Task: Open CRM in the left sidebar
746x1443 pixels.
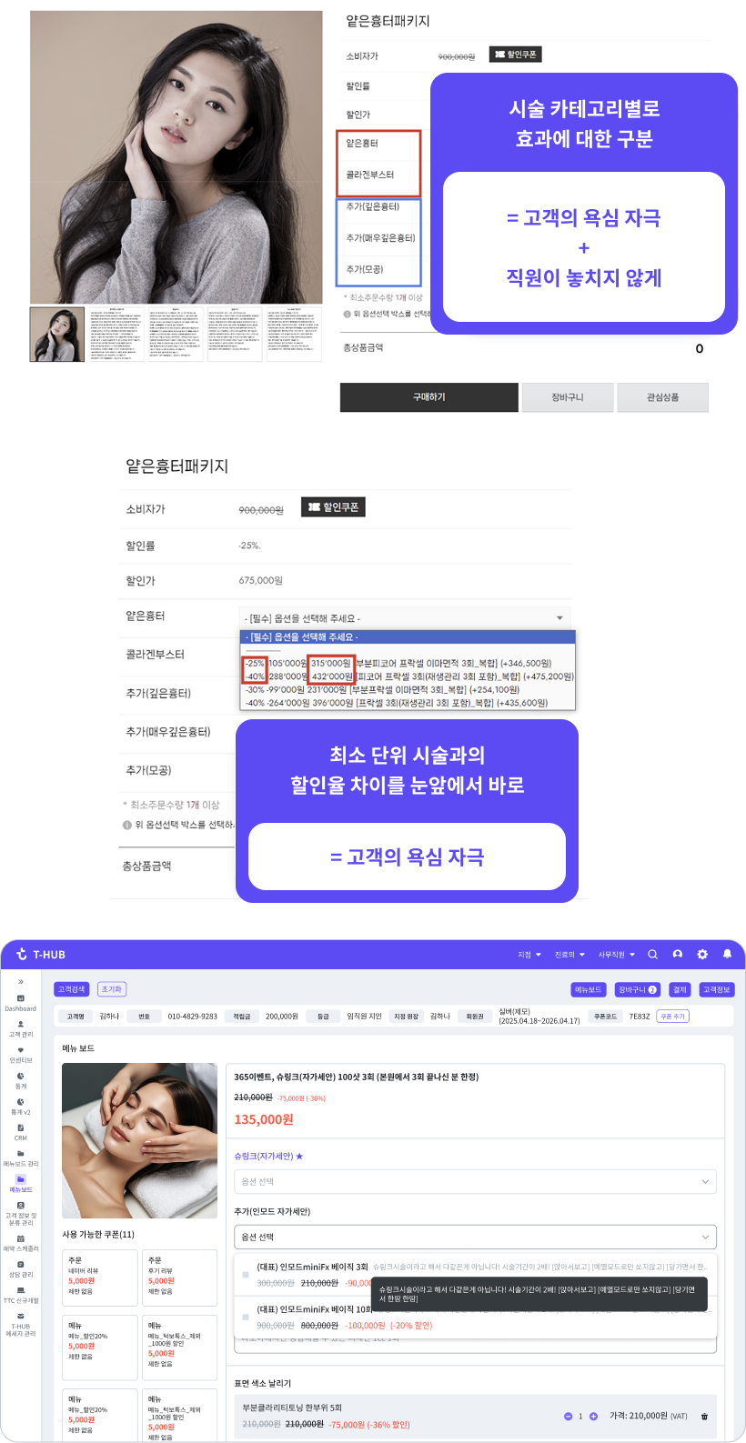Action: pos(20,1132)
